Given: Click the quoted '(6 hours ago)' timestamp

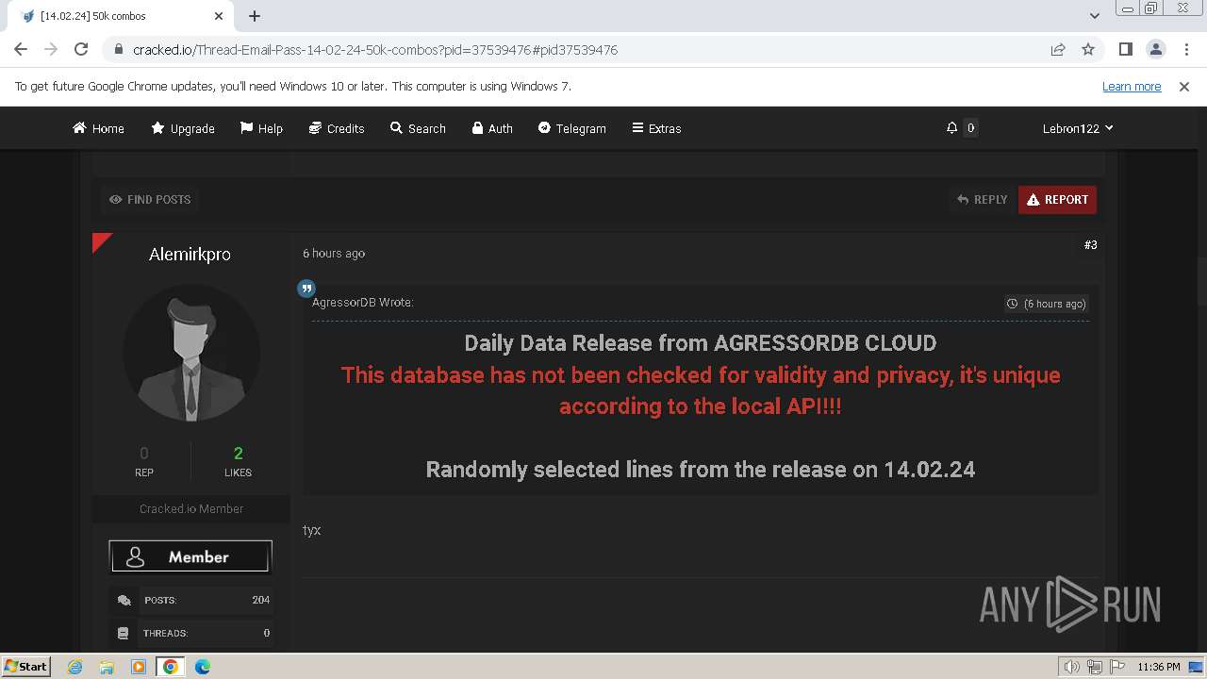Looking at the screenshot, I should [x=1047, y=304].
